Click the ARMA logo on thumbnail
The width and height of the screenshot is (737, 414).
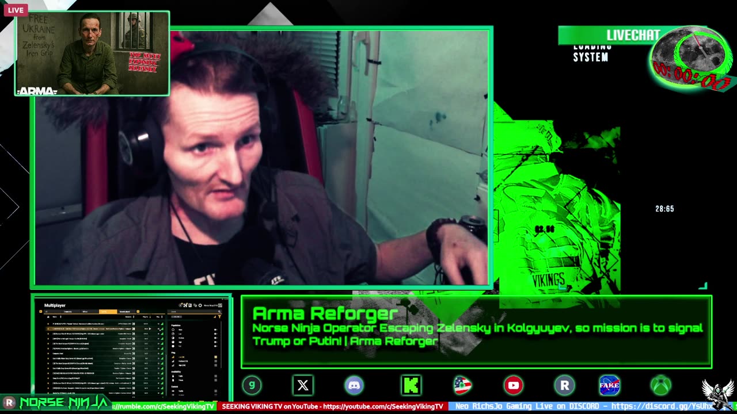37,91
